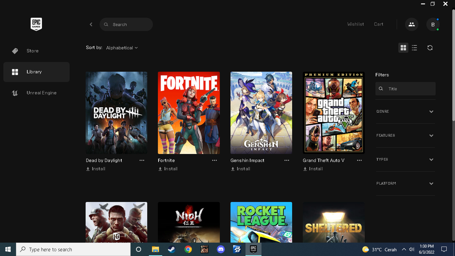Select the Fortnite cover art
The height and width of the screenshot is (256, 455).
click(x=189, y=113)
